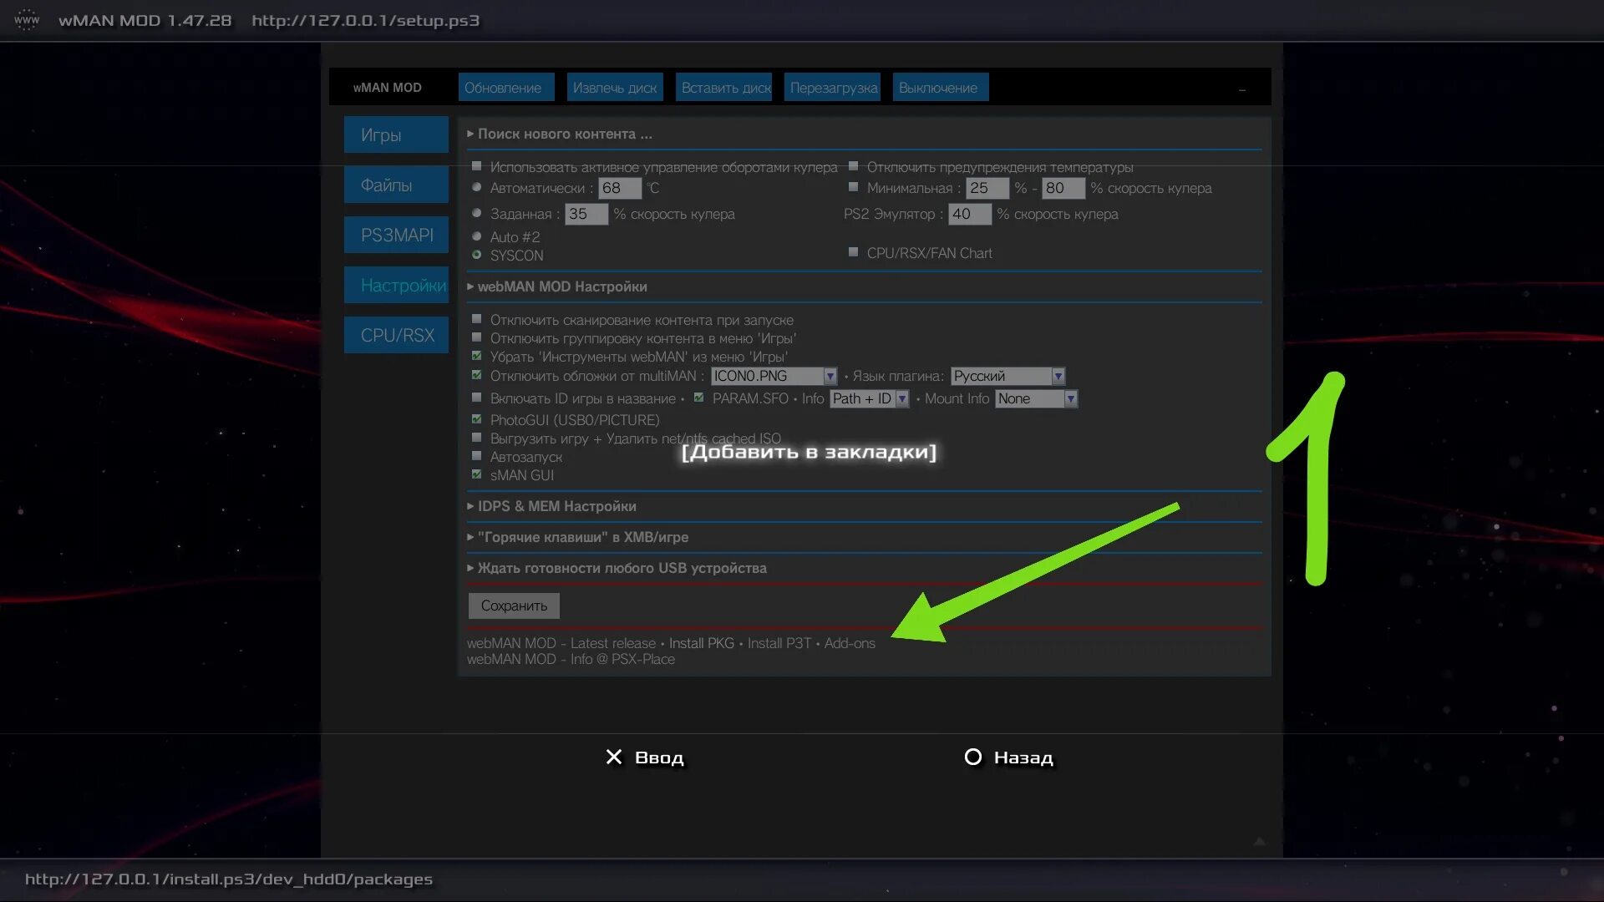This screenshot has height=902, width=1604.
Task: Click the scroll-up arrow at page corner
Action: [x=1259, y=842]
